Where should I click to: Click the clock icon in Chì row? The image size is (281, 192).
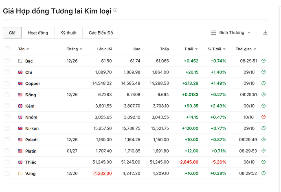[x=263, y=72]
